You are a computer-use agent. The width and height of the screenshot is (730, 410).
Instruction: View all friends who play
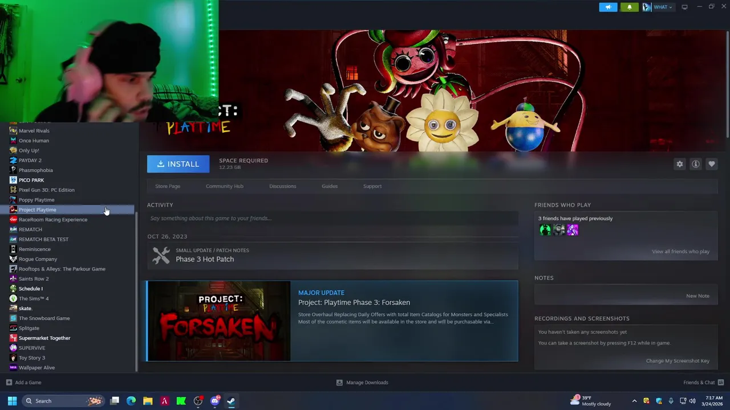point(680,251)
